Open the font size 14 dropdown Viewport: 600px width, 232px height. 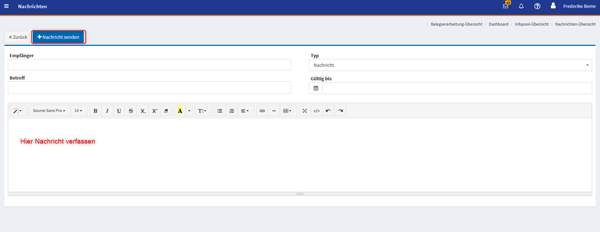78,111
